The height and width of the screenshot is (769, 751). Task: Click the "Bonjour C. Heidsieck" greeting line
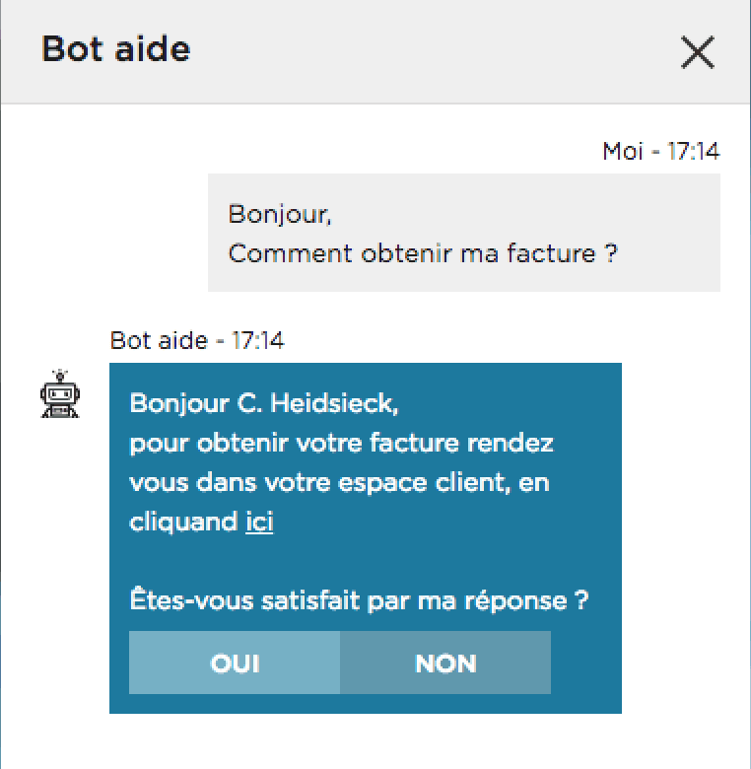coord(266,403)
